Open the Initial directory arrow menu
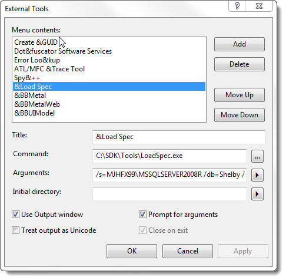Viewport: 286px width, 280px height. click(257, 194)
